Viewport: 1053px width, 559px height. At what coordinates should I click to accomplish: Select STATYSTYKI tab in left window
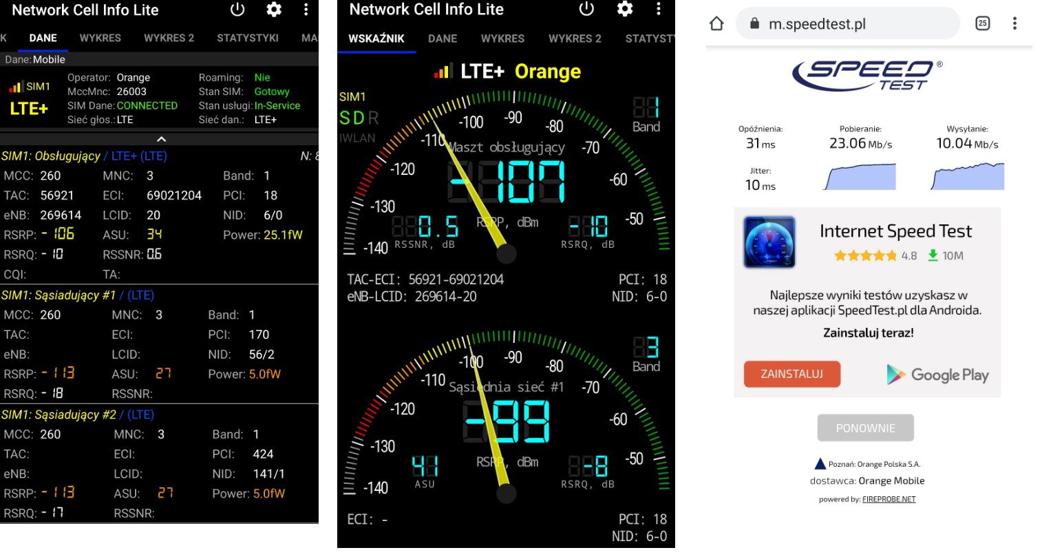248,38
